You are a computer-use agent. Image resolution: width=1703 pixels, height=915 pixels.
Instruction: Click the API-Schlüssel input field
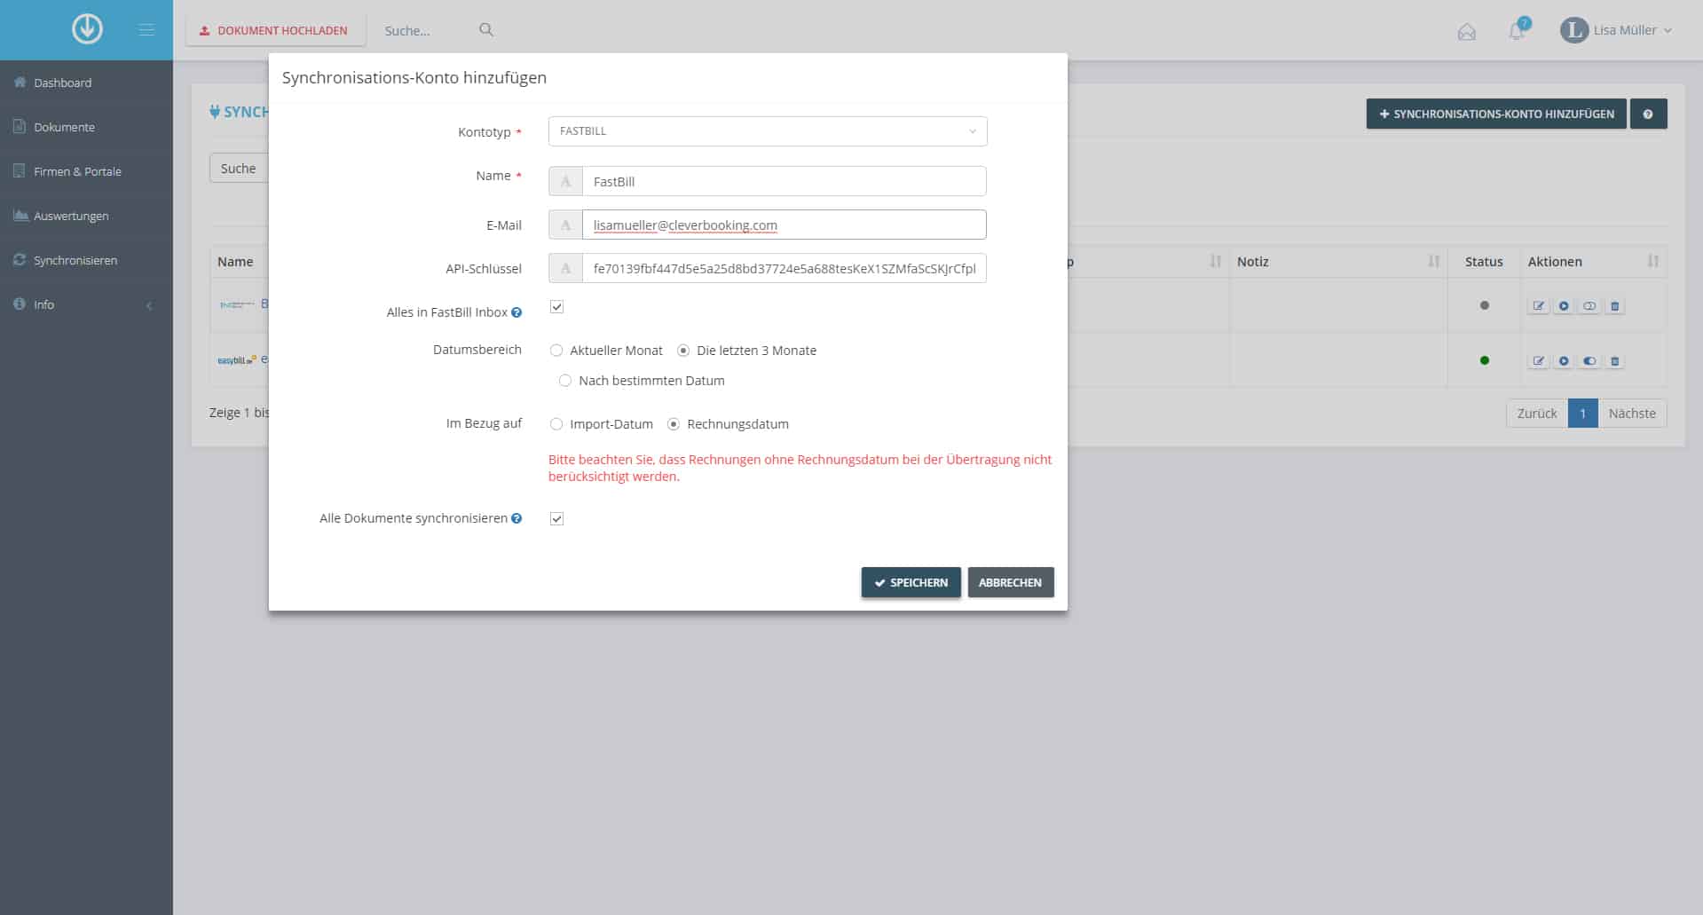point(784,268)
